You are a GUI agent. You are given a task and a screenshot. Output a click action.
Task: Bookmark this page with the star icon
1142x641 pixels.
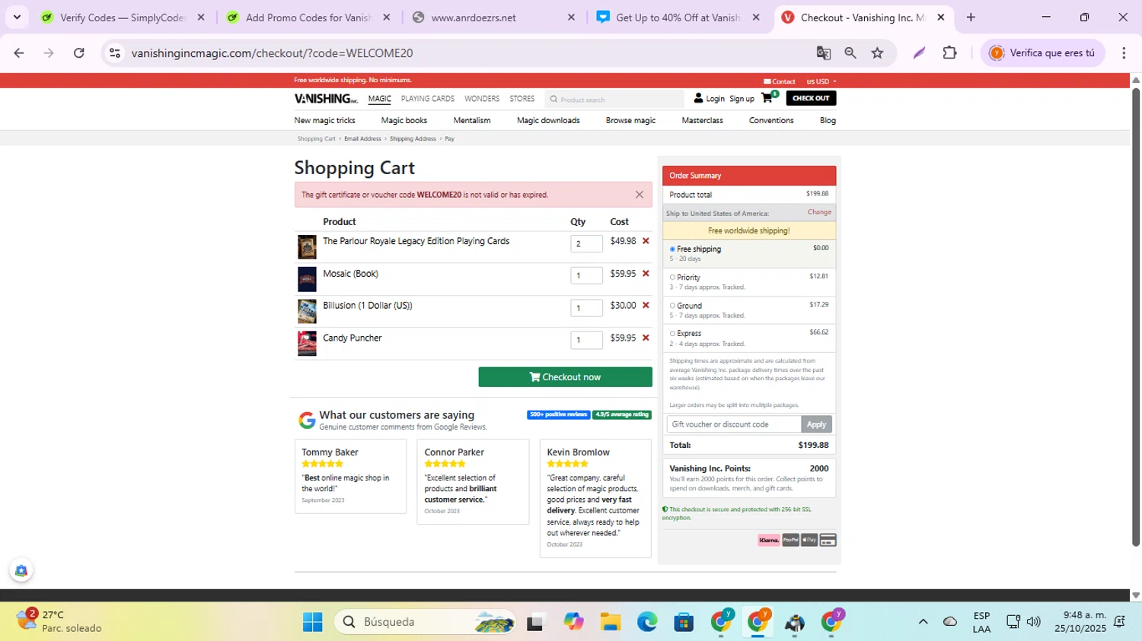[878, 52]
